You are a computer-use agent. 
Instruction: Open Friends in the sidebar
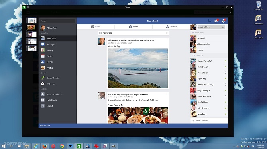click(x=57, y=62)
